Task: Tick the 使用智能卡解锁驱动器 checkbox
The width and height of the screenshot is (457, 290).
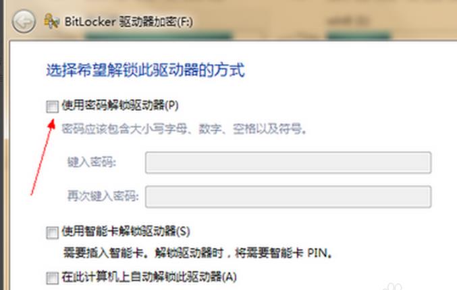Action: click(53, 232)
